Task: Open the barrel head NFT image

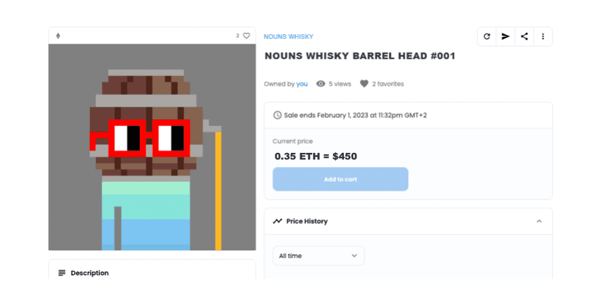Action: click(x=152, y=147)
